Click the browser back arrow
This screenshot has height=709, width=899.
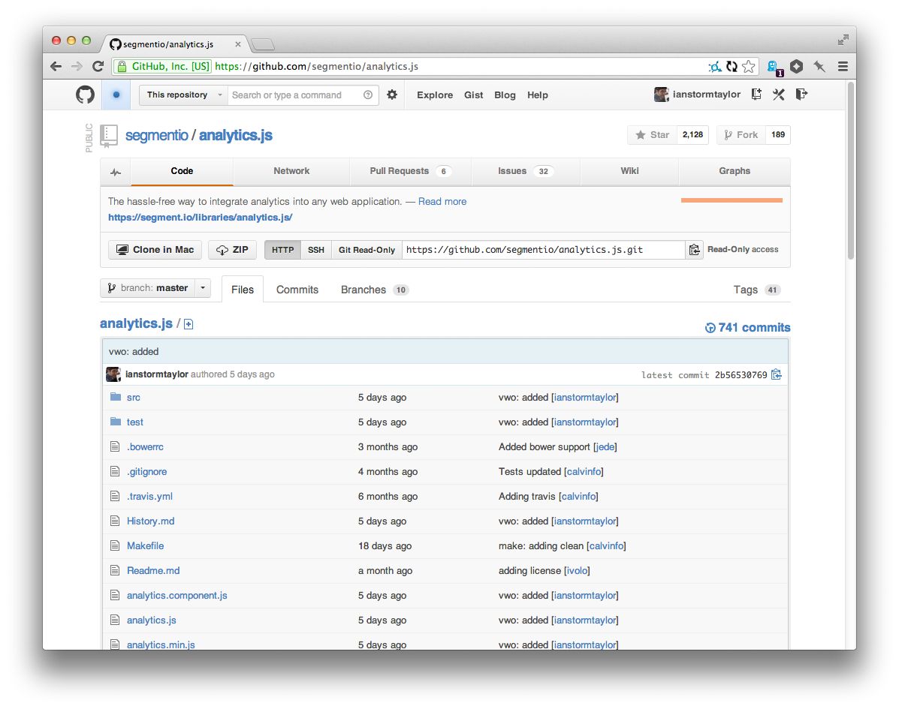point(56,67)
